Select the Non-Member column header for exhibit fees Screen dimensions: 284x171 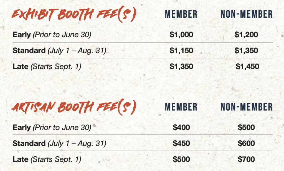pos(247,14)
